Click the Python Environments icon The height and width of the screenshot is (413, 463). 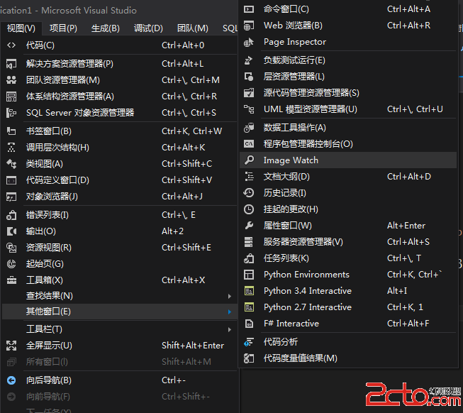pyautogui.click(x=249, y=275)
